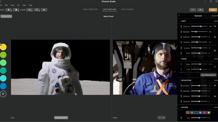Select the yellow color circle on left
Image resolution: width=218 pixels, height=122 pixels.
[x=3, y=47]
